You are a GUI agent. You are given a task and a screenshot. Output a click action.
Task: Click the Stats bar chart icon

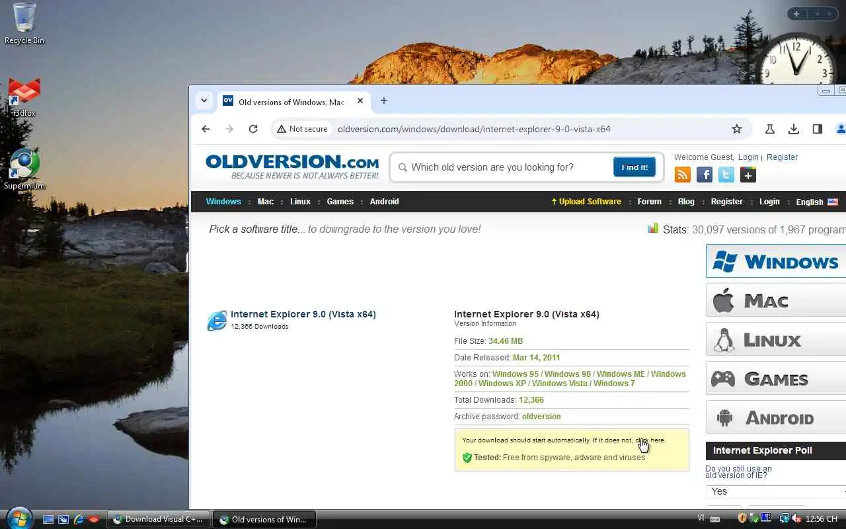pyautogui.click(x=653, y=228)
